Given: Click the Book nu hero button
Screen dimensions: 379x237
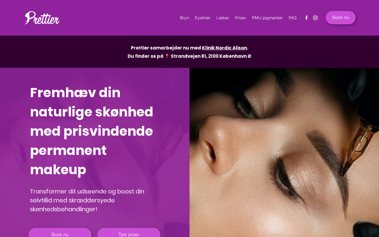Looking at the screenshot, I should point(60,233).
